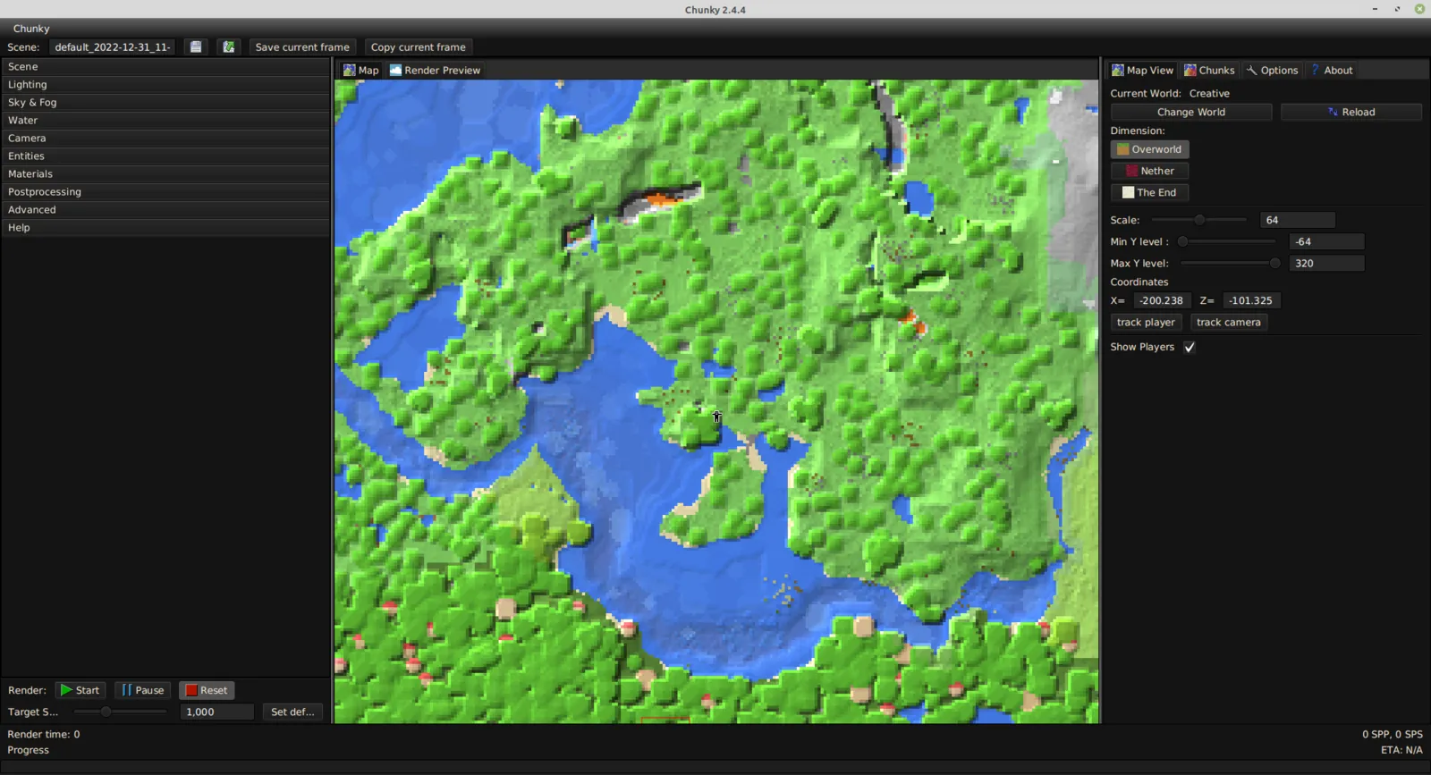
Task: Click the Reload arrows icon
Action: (1333, 112)
